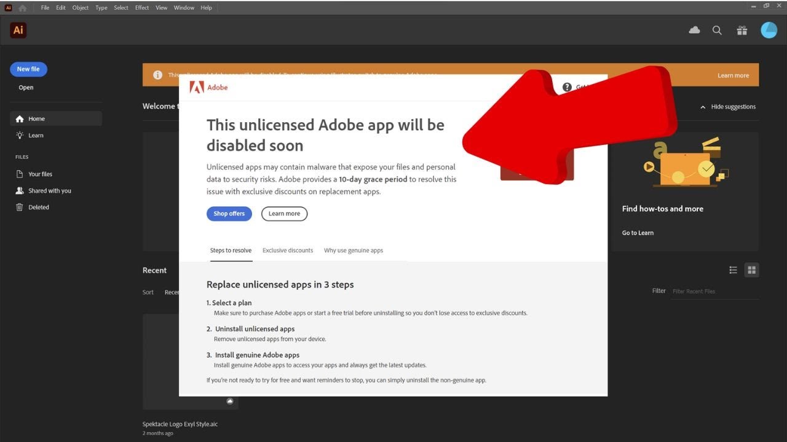This screenshot has height=442, width=787.
Task: Click 'Replace unlicensed apps in 3 steps' heading
Action: (280, 284)
